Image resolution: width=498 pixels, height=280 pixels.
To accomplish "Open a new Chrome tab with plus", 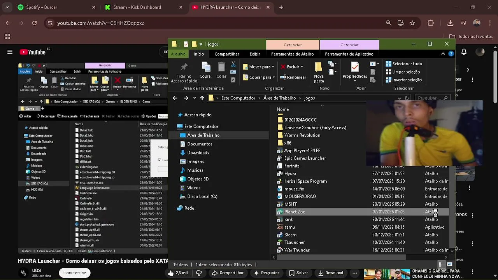I will pos(281,7).
